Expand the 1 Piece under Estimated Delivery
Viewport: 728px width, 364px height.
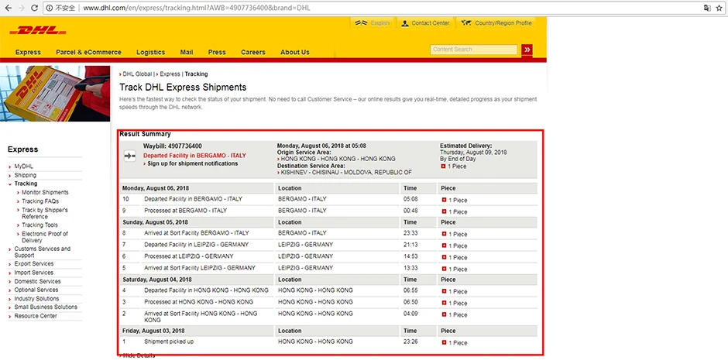[443, 167]
